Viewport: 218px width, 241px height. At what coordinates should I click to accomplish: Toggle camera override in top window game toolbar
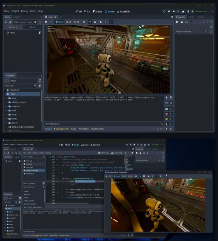(x=101, y=22)
